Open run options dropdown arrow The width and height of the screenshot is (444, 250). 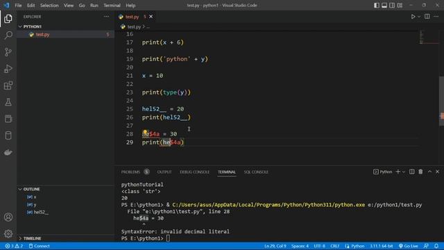[419, 17]
